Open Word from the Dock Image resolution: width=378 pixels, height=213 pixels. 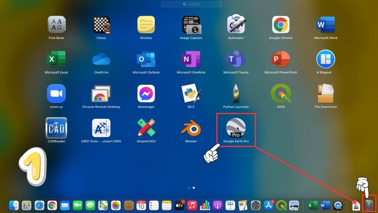pyautogui.click(x=325, y=205)
